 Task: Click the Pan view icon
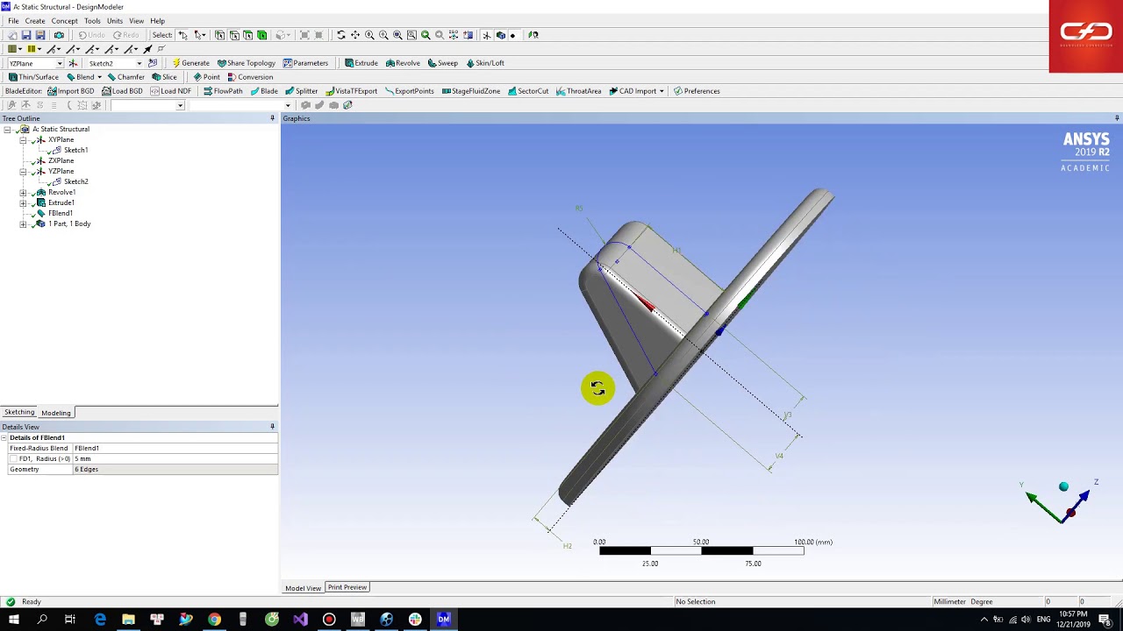point(355,35)
